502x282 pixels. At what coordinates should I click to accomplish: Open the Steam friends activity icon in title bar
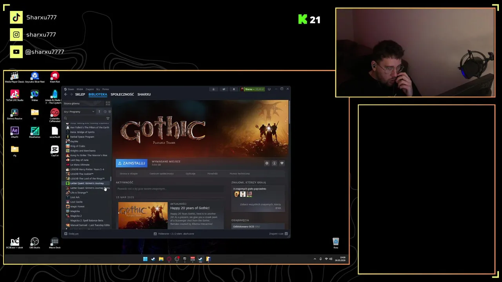pyautogui.click(x=213, y=89)
